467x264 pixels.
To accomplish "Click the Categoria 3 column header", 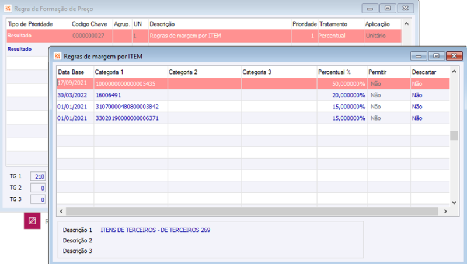I will pos(257,72).
